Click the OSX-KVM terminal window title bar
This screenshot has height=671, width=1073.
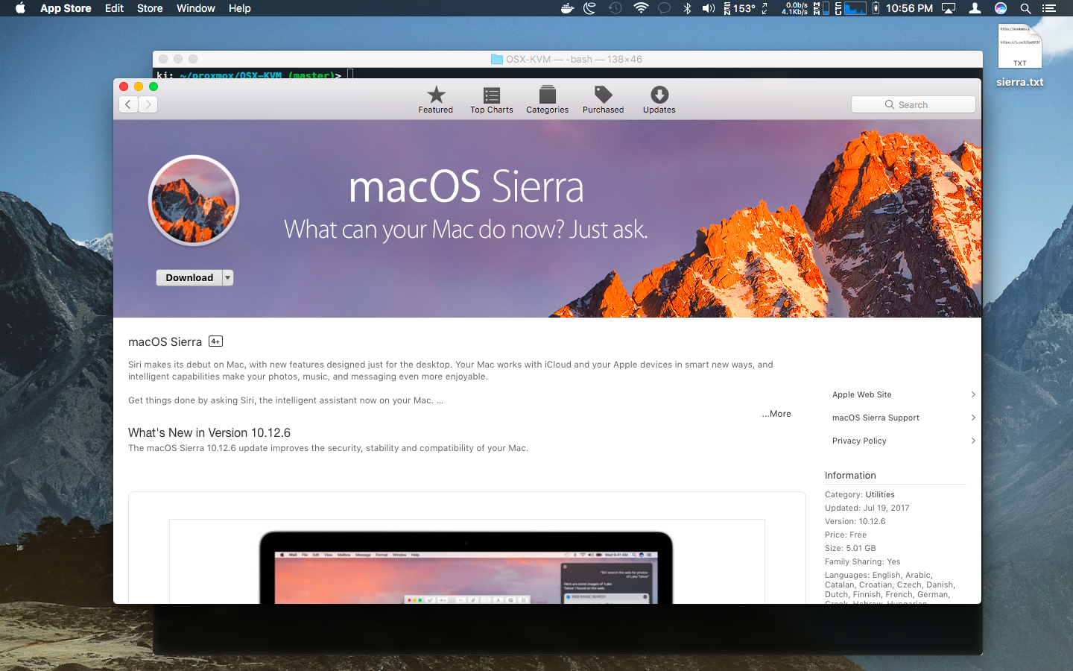[x=567, y=59]
